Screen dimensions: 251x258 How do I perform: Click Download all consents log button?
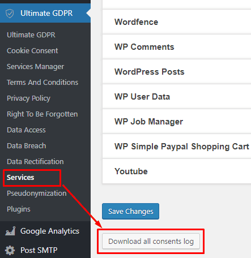point(151,242)
